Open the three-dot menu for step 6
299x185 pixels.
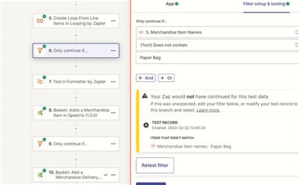pyautogui.click(x=113, y=50)
